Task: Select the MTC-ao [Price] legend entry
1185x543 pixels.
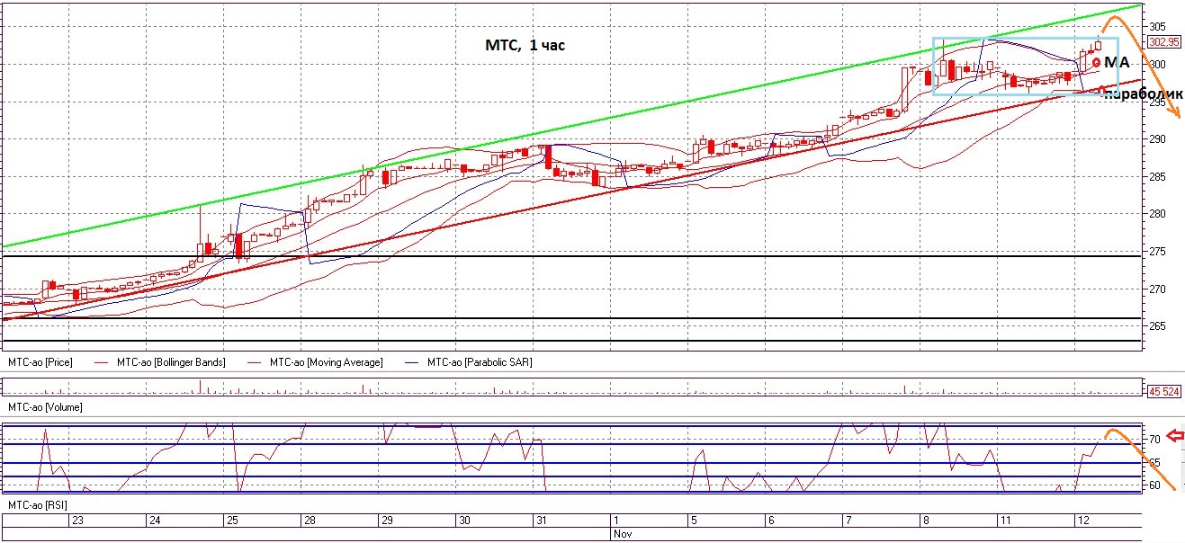Action: pyautogui.click(x=40, y=362)
